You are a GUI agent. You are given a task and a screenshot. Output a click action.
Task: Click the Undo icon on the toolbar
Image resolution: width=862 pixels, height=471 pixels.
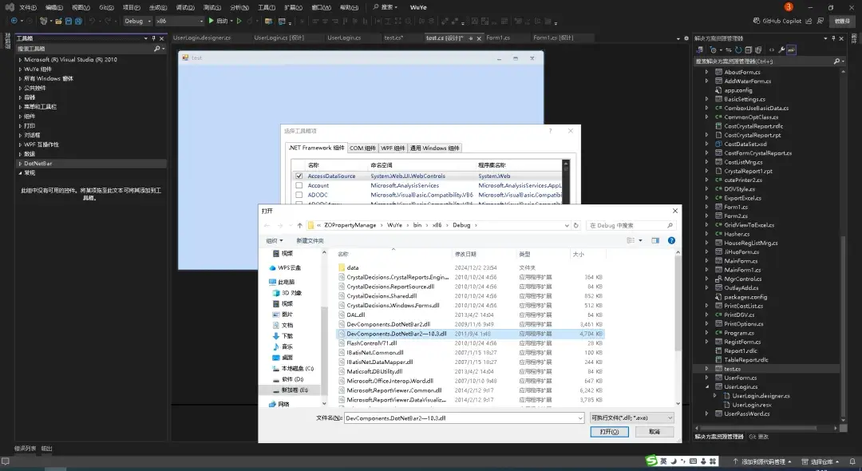pyautogui.click(x=93, y=21)
